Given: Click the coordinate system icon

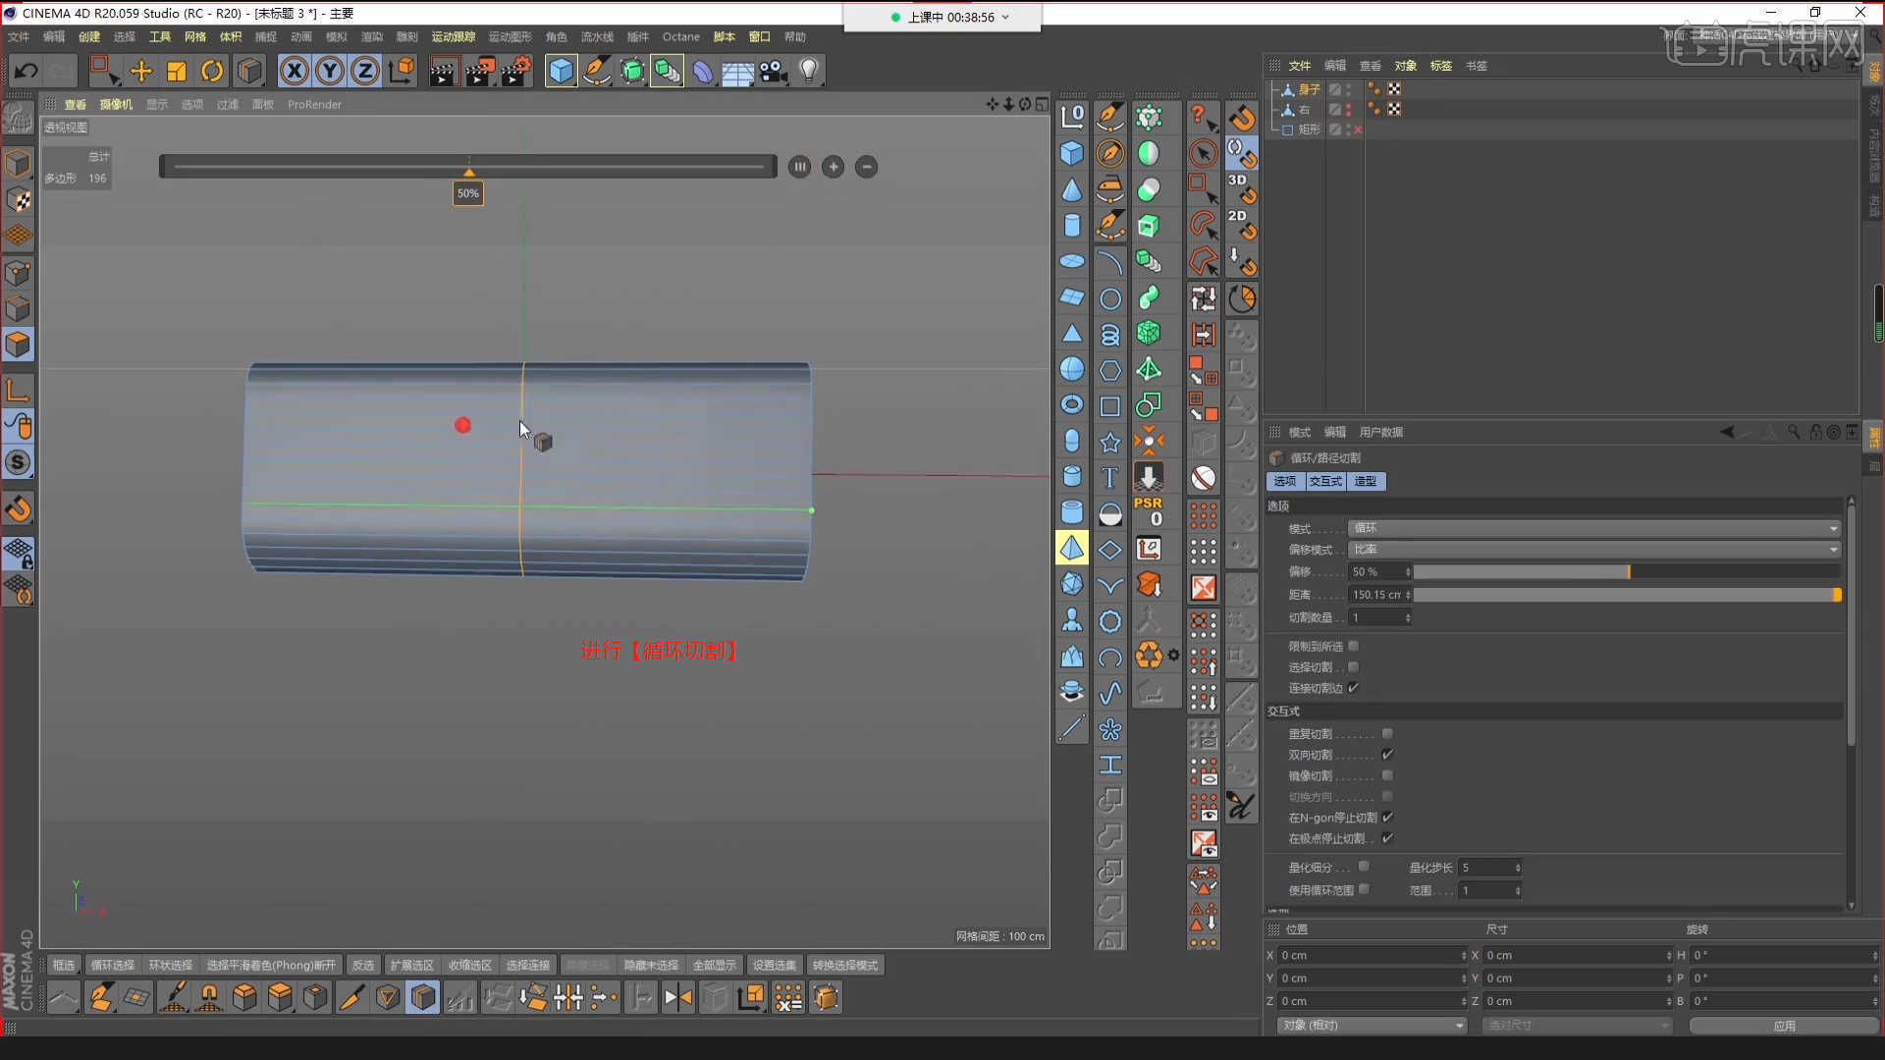Looking at the screenshot, I should click(x=402, y=71).
